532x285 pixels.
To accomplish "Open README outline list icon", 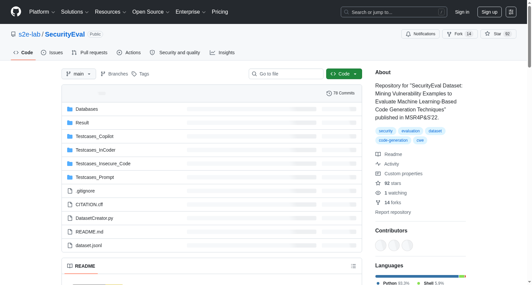I will 353,266.
